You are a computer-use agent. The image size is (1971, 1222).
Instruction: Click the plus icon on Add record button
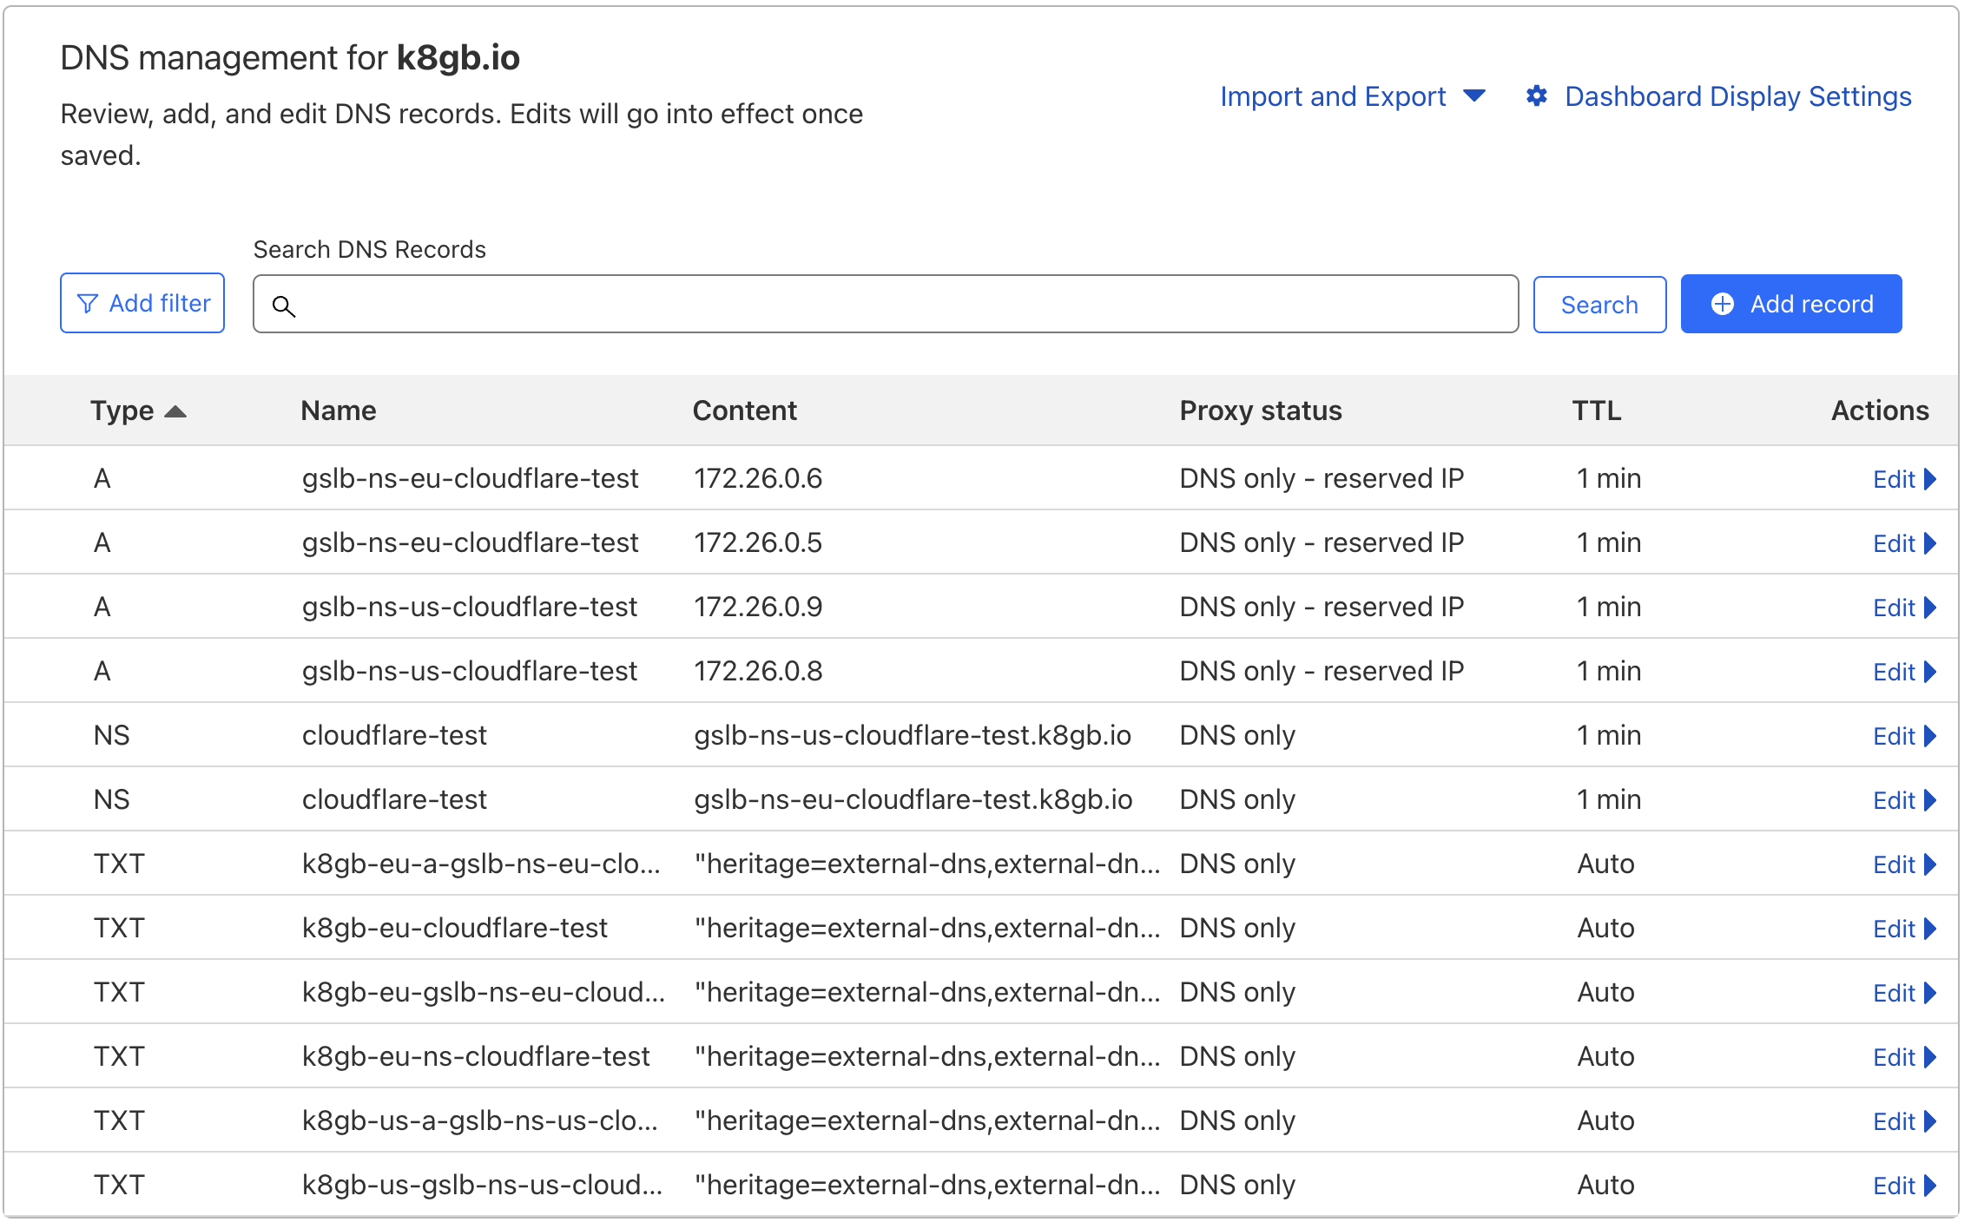click(1724, 304)
